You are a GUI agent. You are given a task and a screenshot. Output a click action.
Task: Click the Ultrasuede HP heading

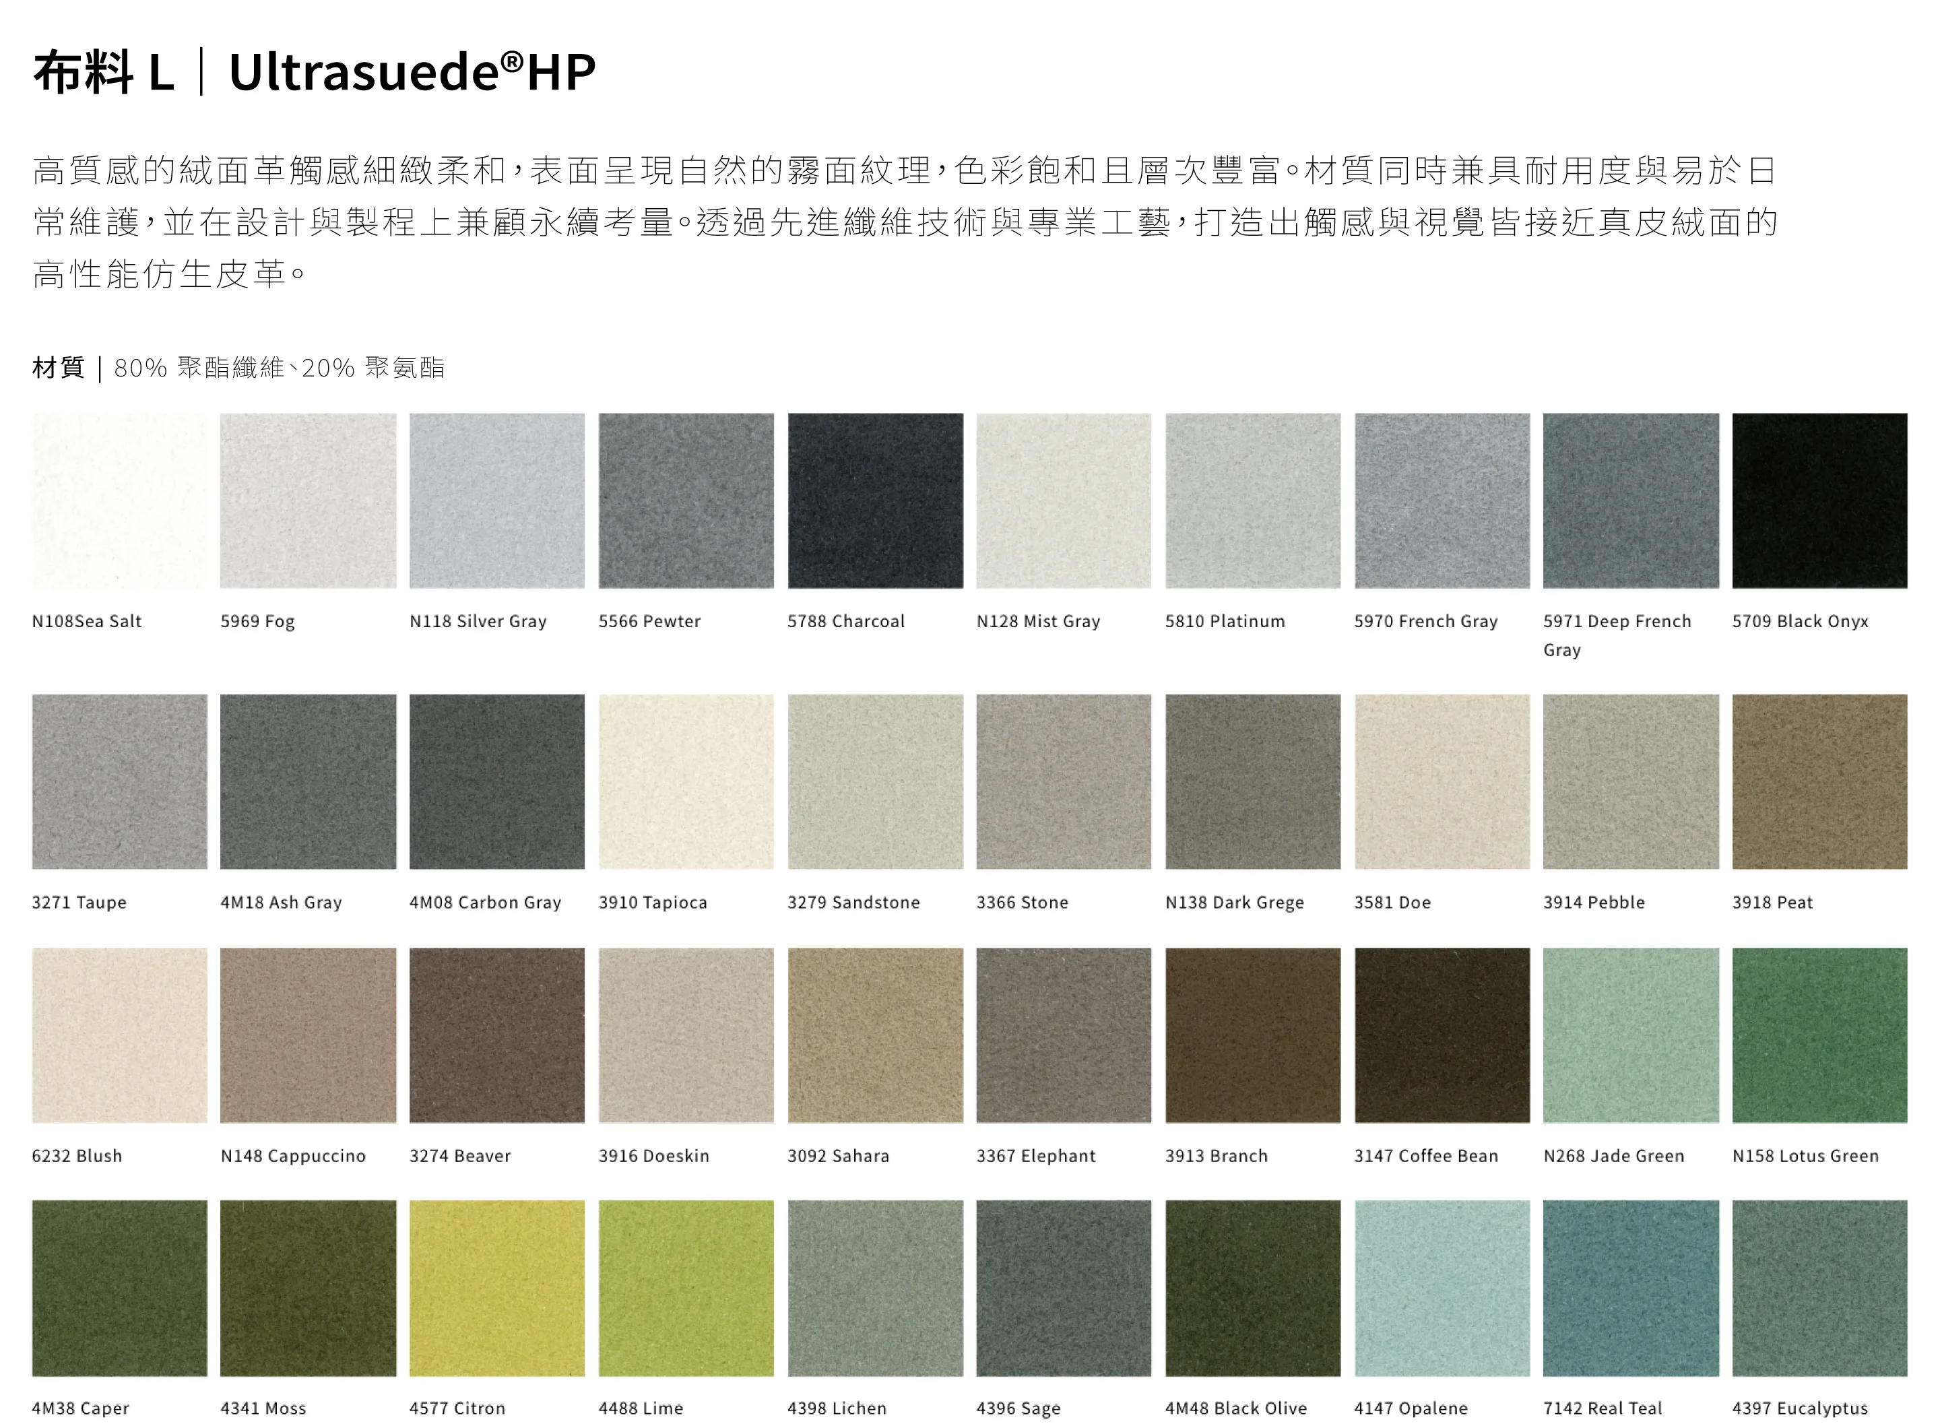[x=412, y=71]
